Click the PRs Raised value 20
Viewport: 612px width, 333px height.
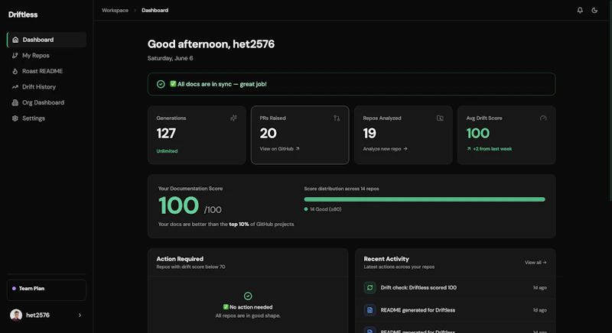(269, 134)
